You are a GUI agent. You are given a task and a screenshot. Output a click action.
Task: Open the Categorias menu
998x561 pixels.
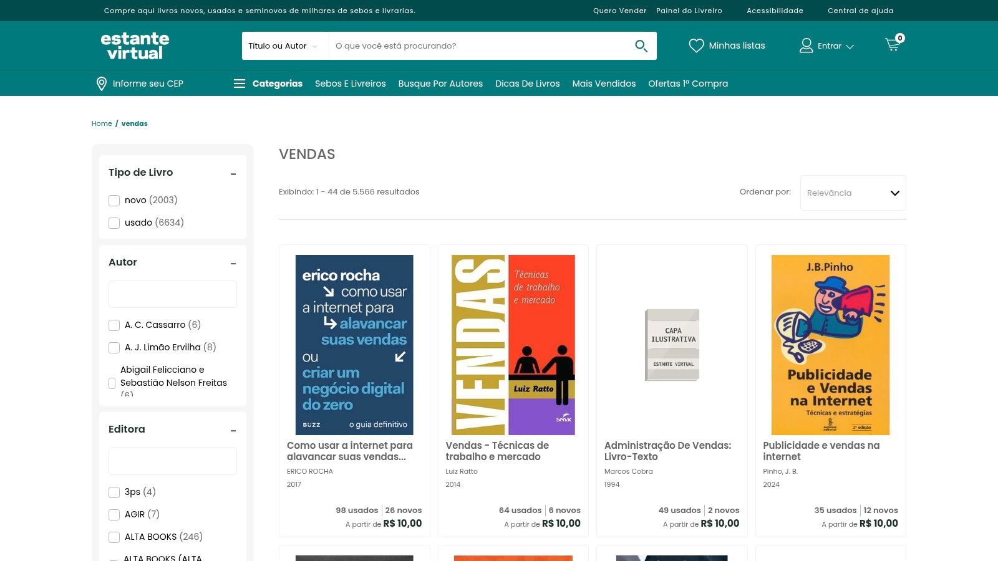tap(278, 84)
